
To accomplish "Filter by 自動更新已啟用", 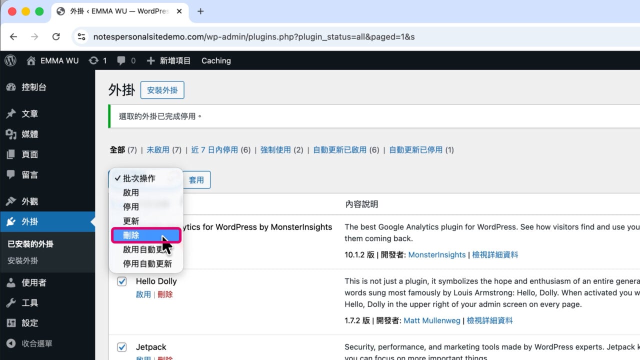I will click(x=340, y=150).
